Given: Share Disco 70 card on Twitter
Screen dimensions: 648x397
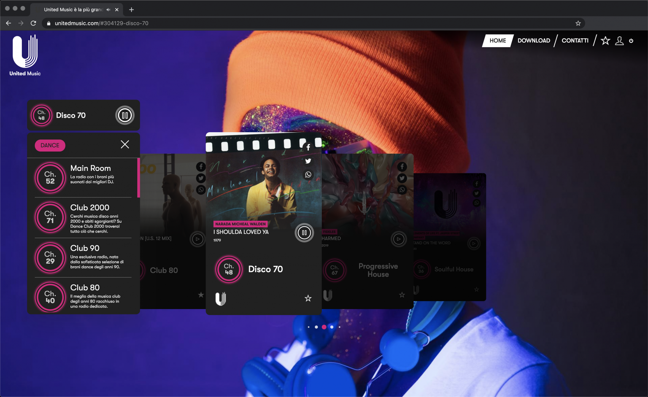Looking at the screenshot, I should 308,161.
